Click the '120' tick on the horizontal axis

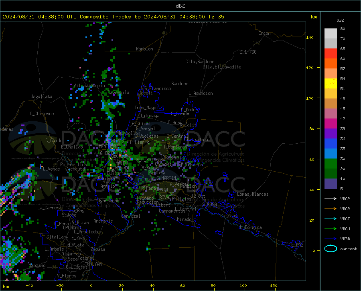[274, 285]
